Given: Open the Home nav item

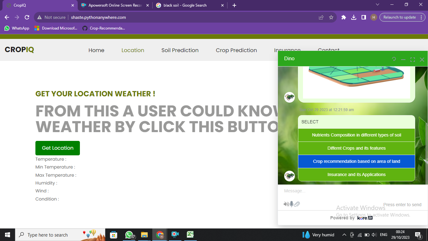Looking at the screenshot, I should coord(96,50).
